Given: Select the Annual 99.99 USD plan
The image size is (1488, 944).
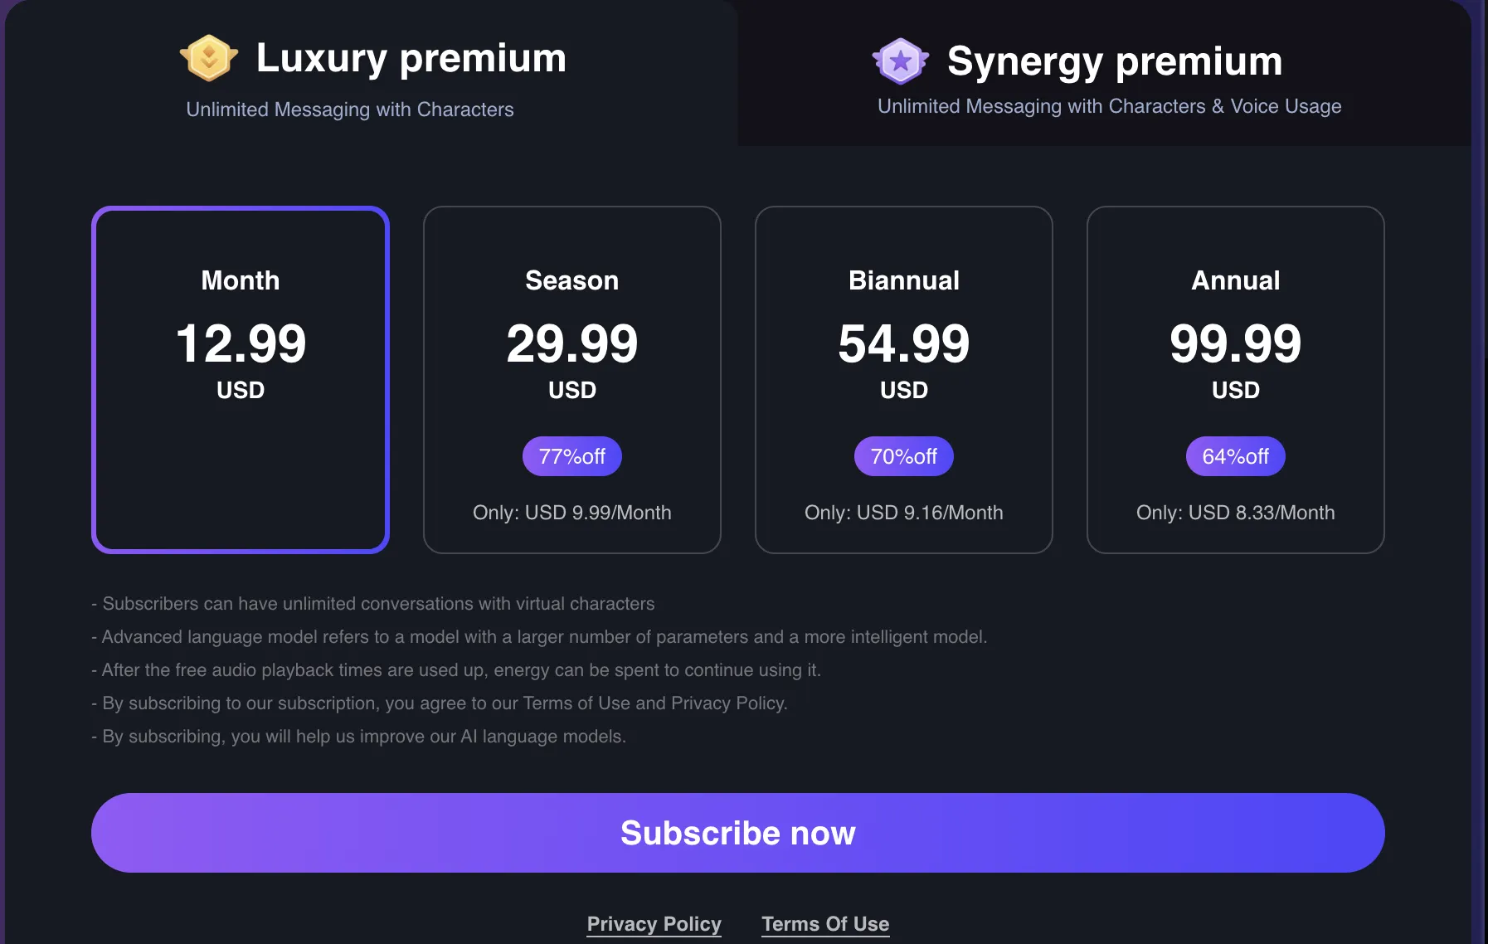Looking at the screenshot, I should click(1235, 378).
